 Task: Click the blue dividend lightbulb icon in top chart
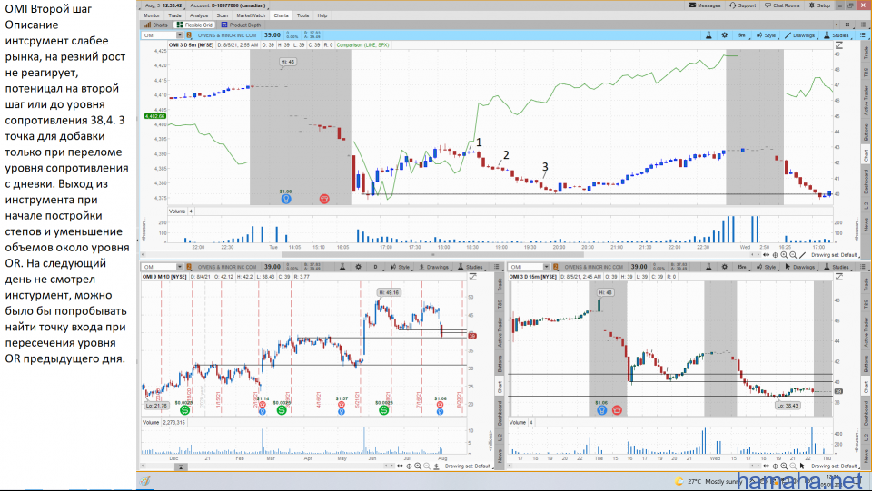tap(286, 198)
